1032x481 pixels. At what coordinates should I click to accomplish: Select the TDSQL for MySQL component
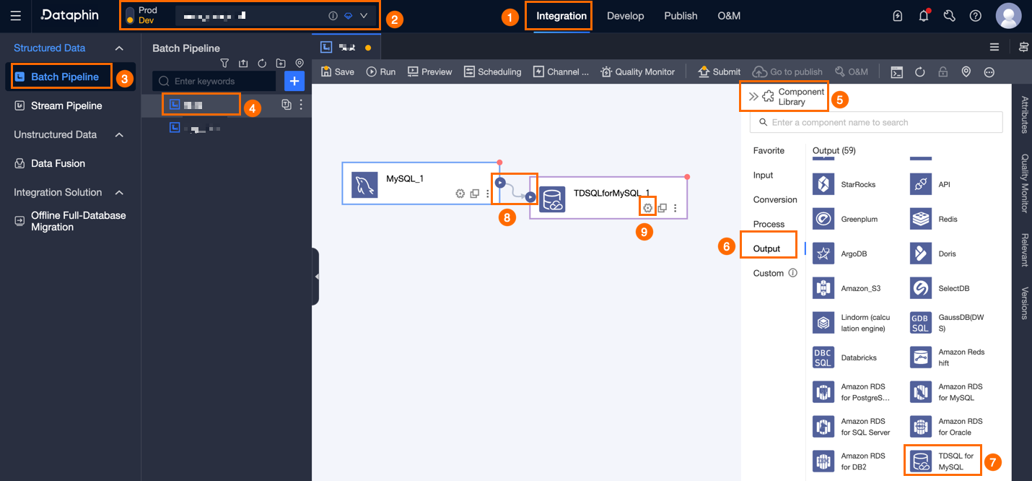click(x=943, y=461)
